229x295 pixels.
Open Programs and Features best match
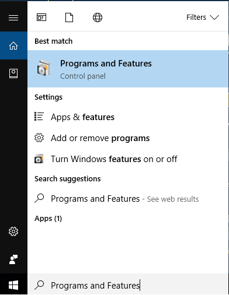(128, 69)
